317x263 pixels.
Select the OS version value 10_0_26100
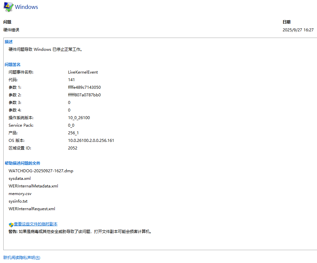79,118
